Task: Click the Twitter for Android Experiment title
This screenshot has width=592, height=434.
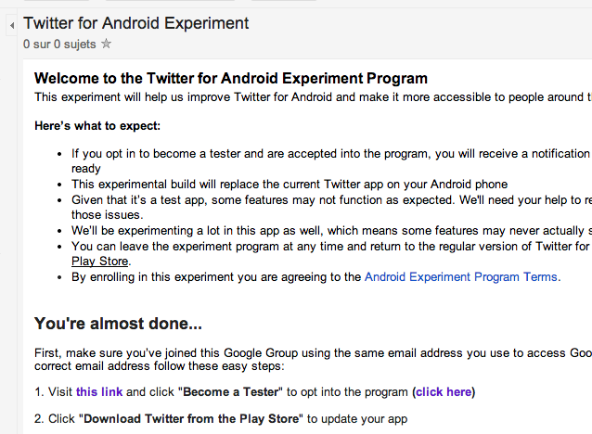Action: 135,22
